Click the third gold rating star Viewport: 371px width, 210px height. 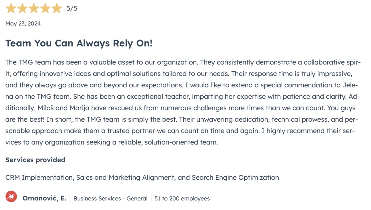34,8
